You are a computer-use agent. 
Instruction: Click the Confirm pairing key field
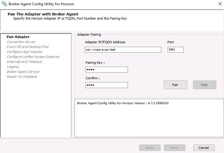coord(107,85)
